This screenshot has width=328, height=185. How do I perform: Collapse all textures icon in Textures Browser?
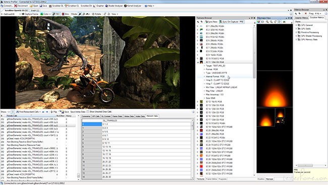(x=202, y=22)
